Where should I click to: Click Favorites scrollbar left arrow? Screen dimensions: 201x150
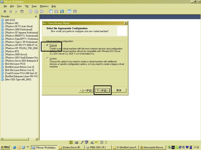point(2,139)
